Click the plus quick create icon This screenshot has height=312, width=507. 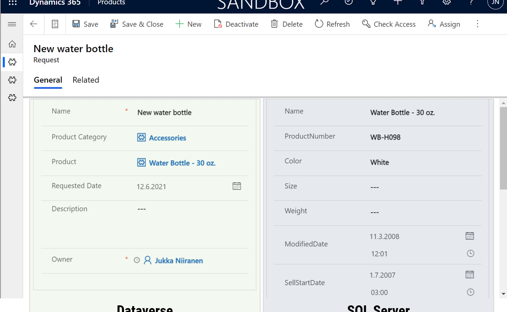point(398,2)
